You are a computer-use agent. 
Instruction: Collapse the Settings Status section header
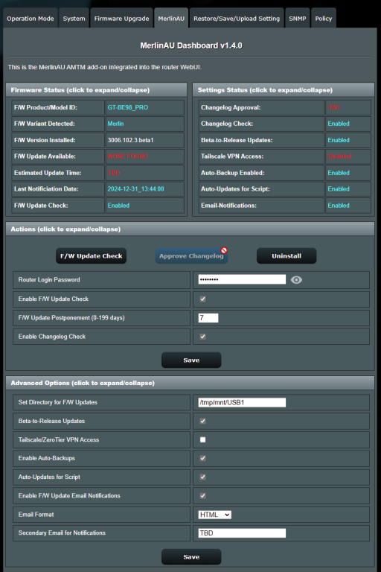click(284, 89)
